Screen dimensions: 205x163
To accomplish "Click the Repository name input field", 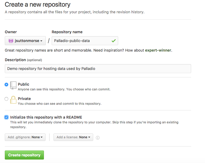I will (85, 41).
